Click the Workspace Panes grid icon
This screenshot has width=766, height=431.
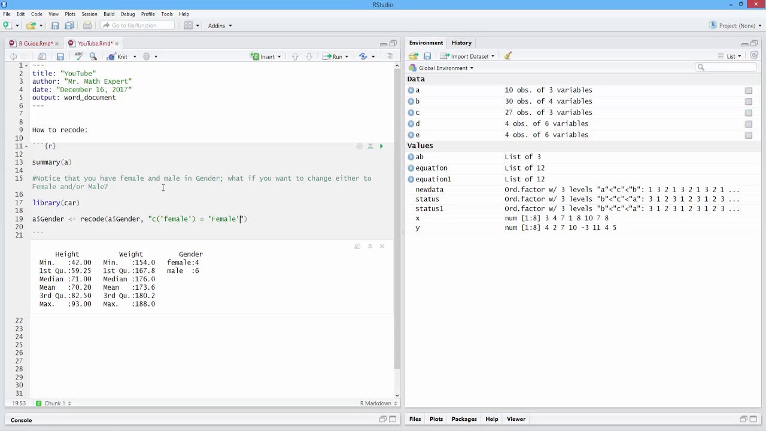[x=189, y=25]
